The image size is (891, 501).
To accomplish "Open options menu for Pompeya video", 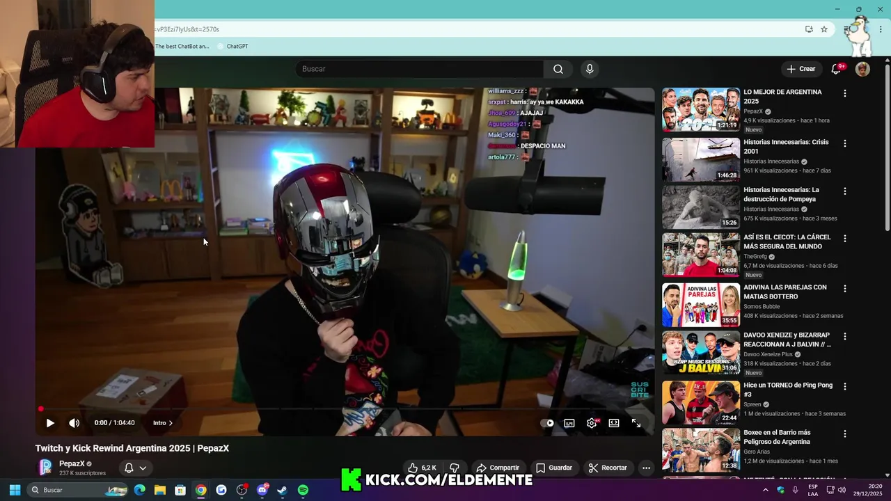I will (845, 191).
